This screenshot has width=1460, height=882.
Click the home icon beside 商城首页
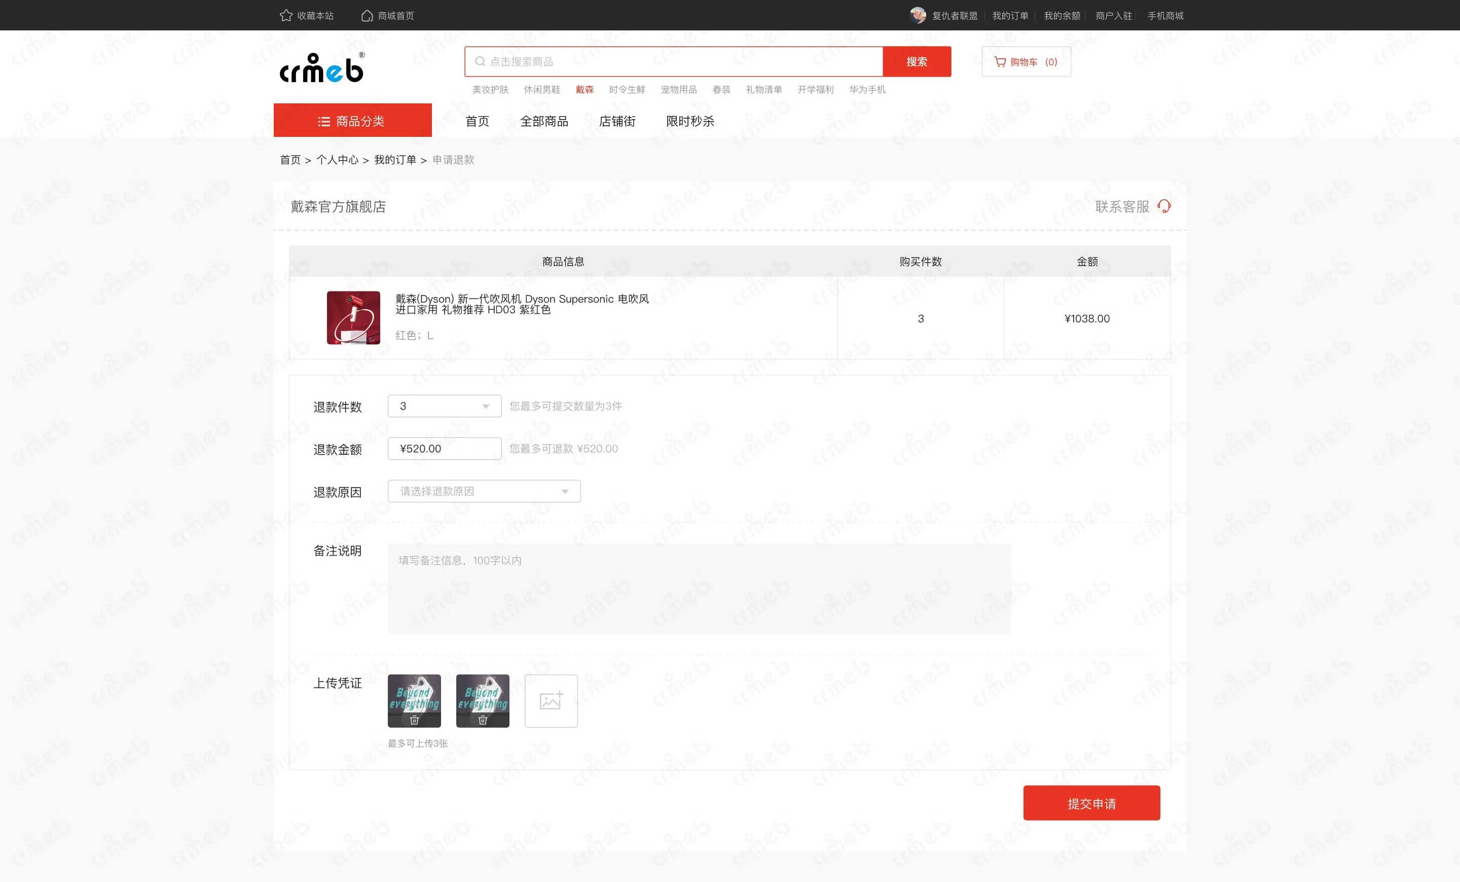click(367, 15)
